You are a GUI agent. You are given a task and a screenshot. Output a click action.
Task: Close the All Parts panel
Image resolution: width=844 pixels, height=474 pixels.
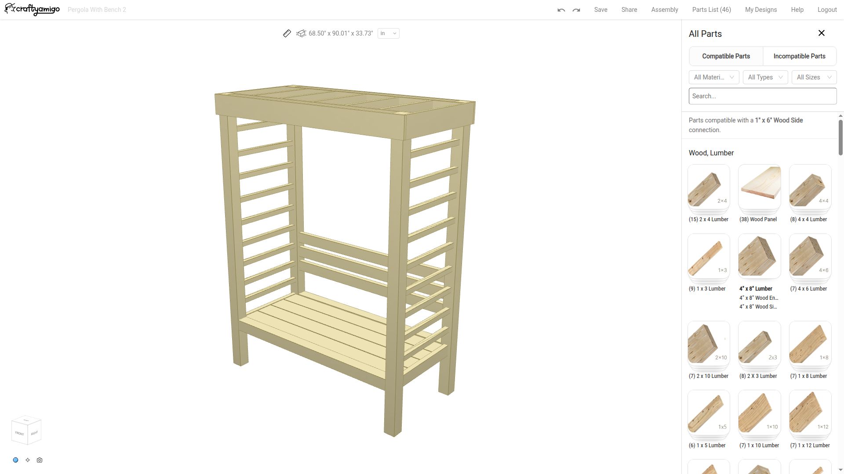[821, 33]
